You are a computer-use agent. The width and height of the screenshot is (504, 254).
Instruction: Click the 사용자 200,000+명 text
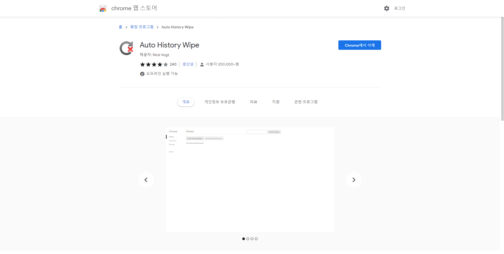coord(222,64)
